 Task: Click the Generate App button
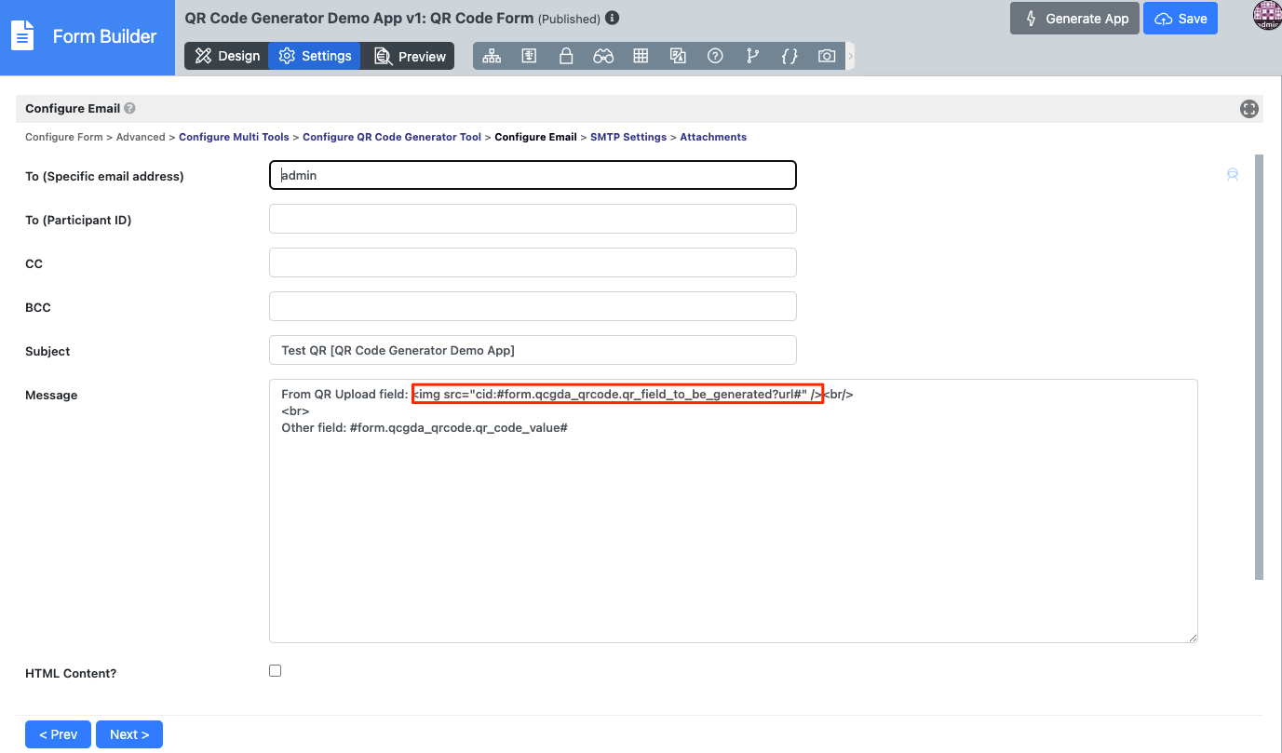coord(1074,19)
